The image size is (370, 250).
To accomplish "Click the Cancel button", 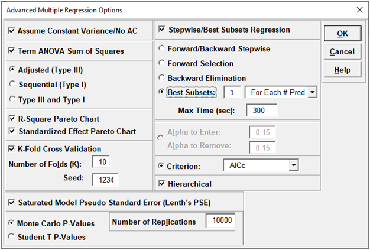I will [x=343, y=51].
